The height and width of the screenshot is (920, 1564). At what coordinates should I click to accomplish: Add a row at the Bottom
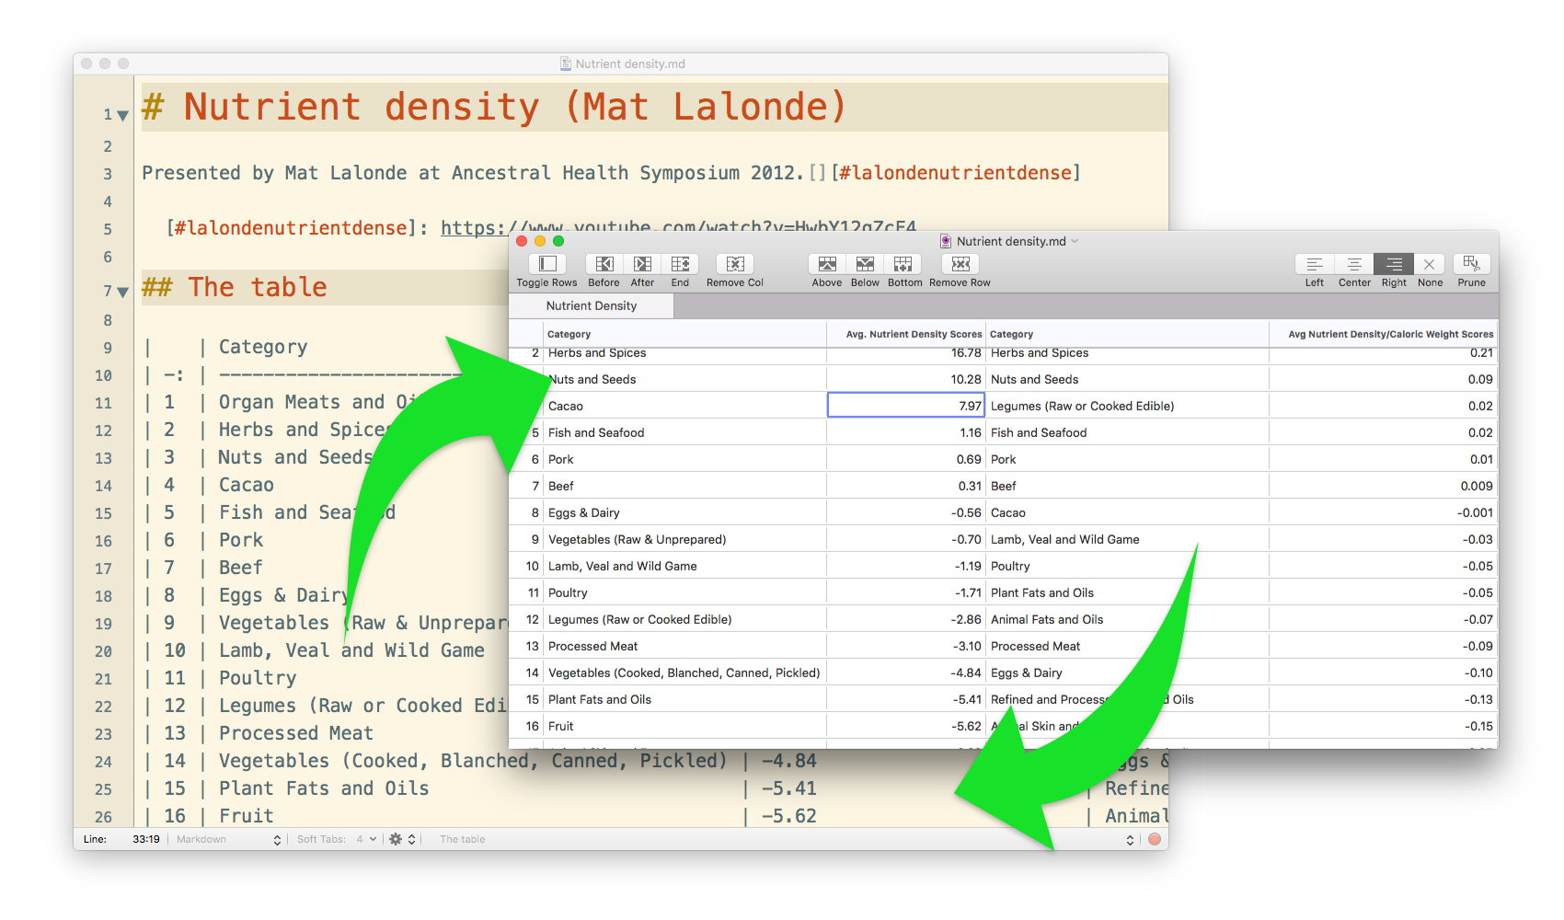(x=903, y=264)
